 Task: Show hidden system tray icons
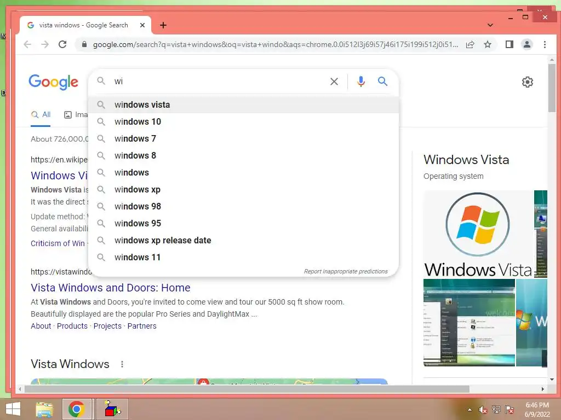(x=470, y=410)
